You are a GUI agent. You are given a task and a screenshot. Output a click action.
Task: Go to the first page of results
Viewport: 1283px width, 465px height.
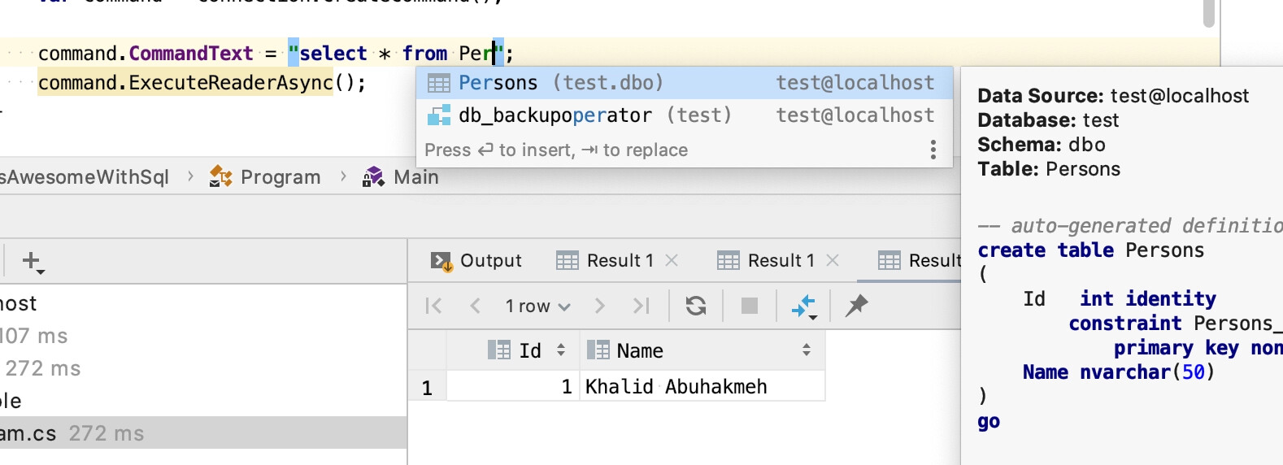click(x=434, y=306)
